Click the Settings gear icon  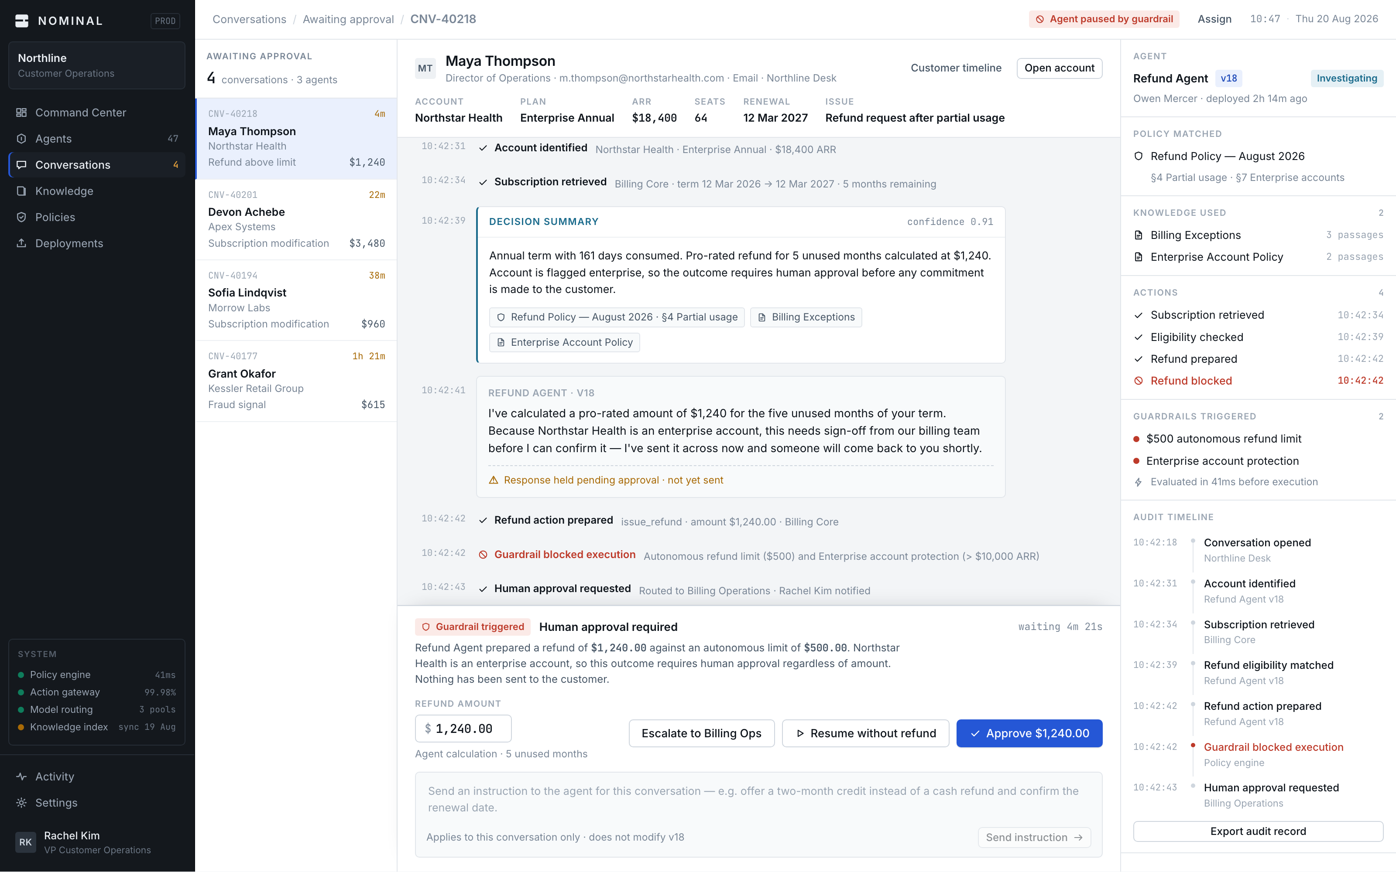click(x=21, y=803)
